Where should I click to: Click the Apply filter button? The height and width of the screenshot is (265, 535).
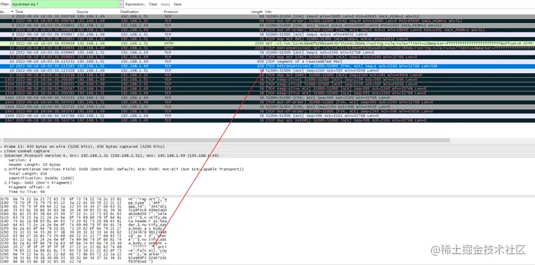coord(165,4)
